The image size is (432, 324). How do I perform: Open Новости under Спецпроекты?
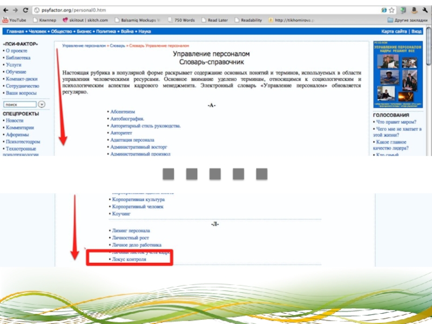[x=15, y=120]
